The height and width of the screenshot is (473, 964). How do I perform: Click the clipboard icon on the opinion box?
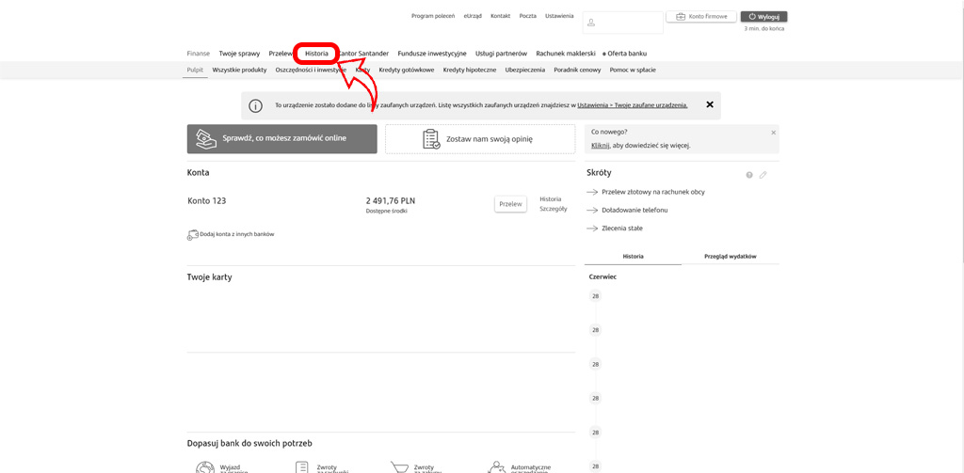[431, 139]
